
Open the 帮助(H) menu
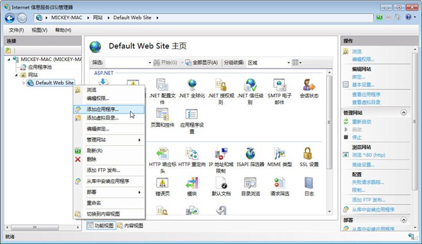pyautogui.click(x=63, y=30)
